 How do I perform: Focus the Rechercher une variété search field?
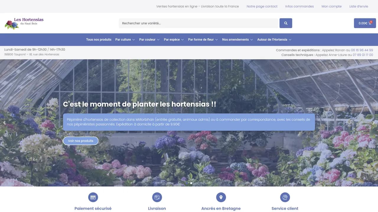click(x=198, y=23)
